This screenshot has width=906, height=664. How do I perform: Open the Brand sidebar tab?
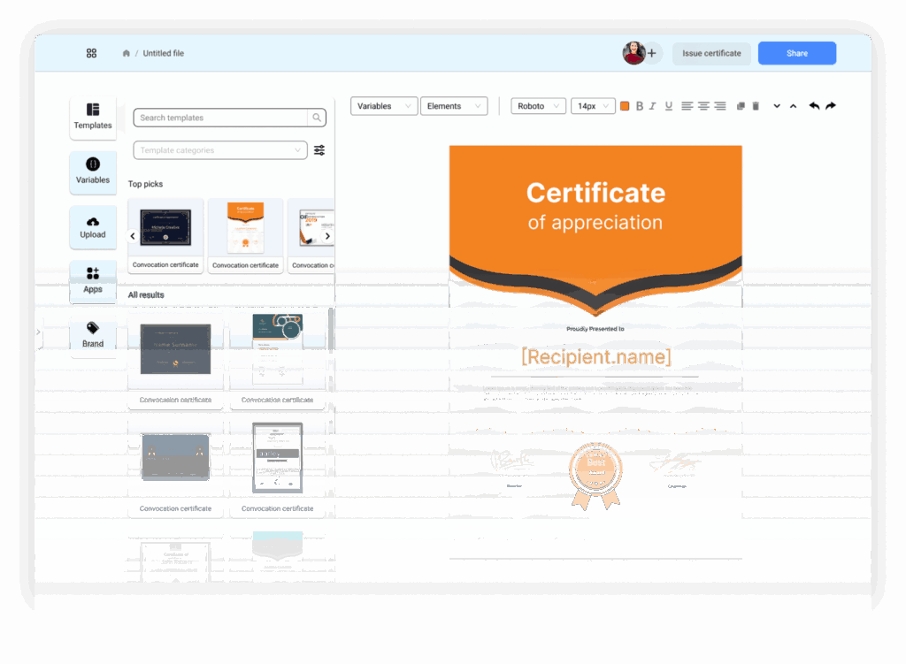click(x=93, y=336)
